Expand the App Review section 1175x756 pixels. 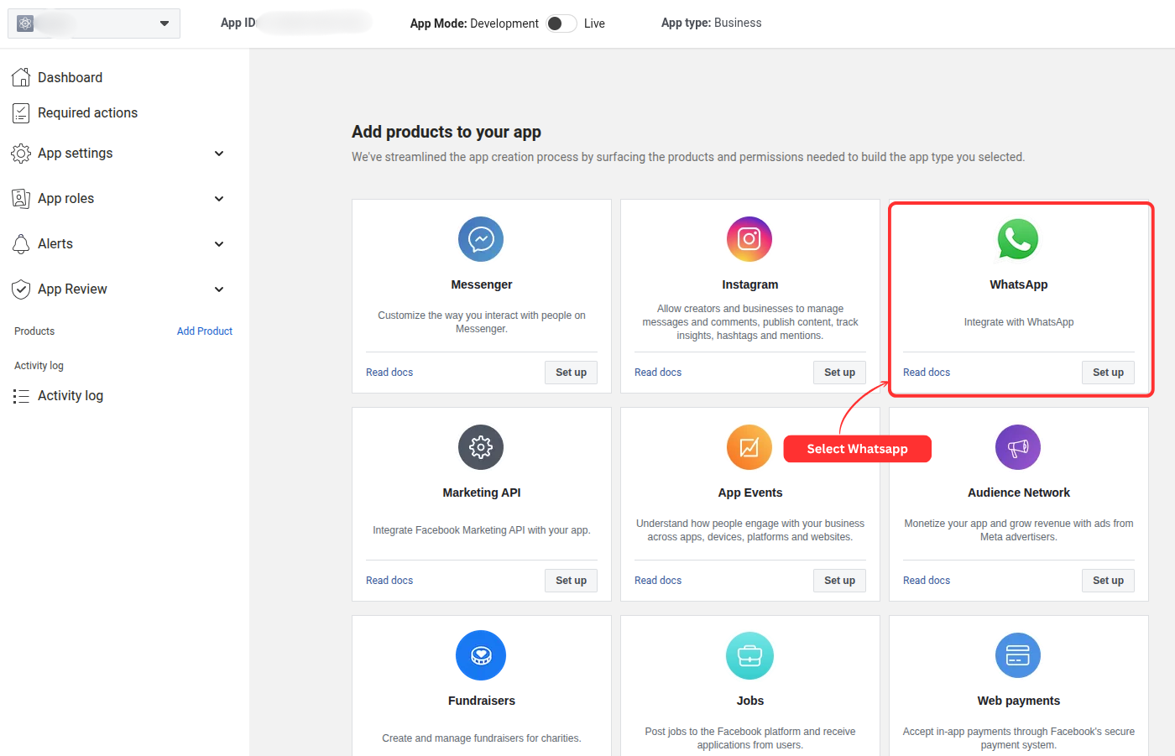(219, 289)
